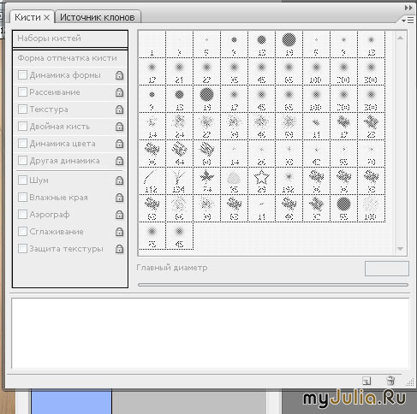Check the Аэрограф option
This screenshot has height=414, width=417.
(22, 214)
